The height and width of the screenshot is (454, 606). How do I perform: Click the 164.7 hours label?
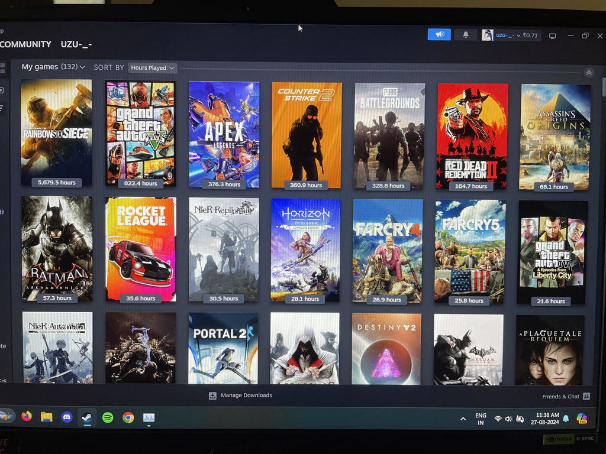pos(471,186)
